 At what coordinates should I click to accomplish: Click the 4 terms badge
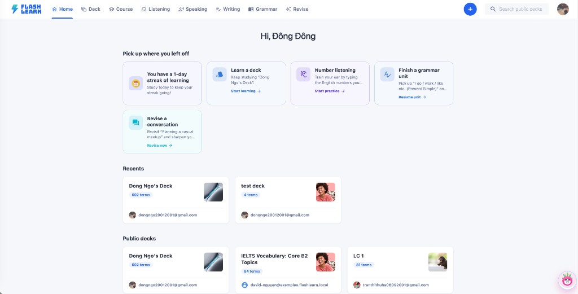coord(251,195)
